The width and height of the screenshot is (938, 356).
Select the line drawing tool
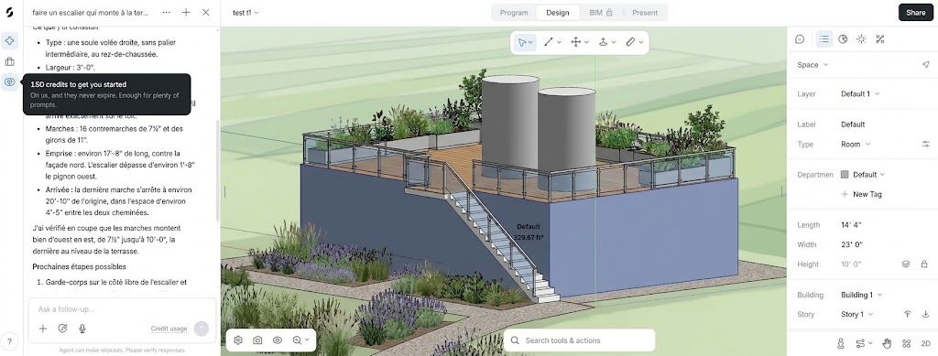click(548, 42)
